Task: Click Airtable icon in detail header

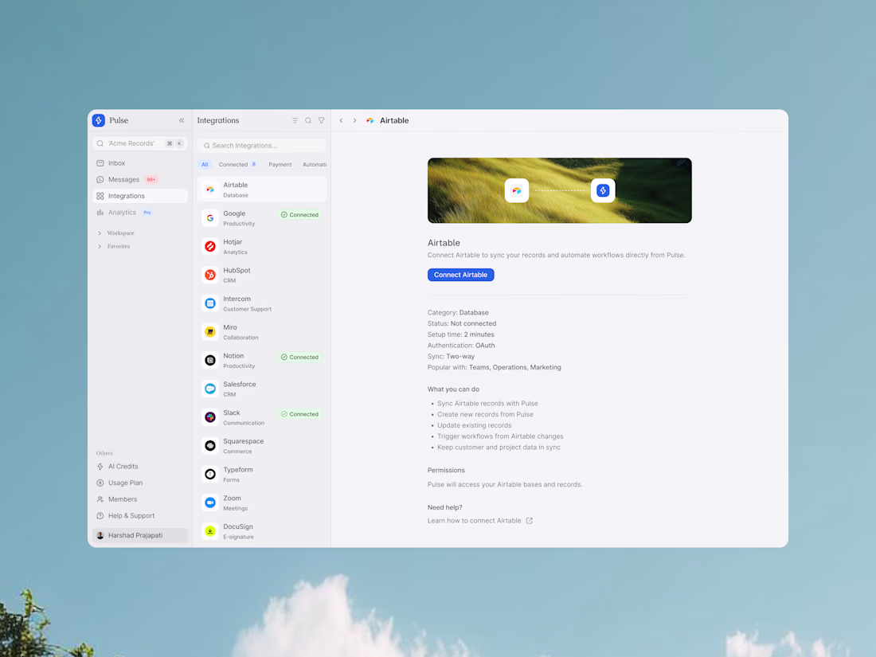Action: (370, 121)
